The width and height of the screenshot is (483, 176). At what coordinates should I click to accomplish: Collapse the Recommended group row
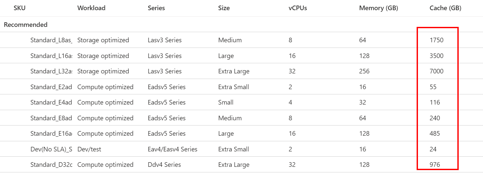(x=26, y=25)
